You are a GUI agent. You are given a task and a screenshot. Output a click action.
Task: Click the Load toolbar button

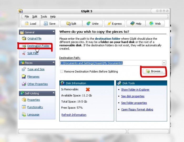(x=30, y=24)
